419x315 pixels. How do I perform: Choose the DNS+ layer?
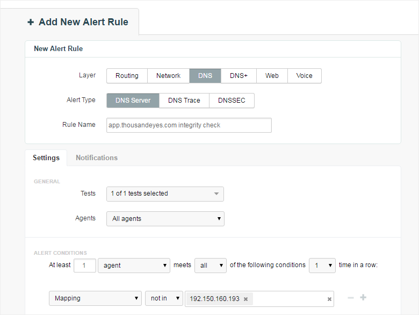pos(239,76)
